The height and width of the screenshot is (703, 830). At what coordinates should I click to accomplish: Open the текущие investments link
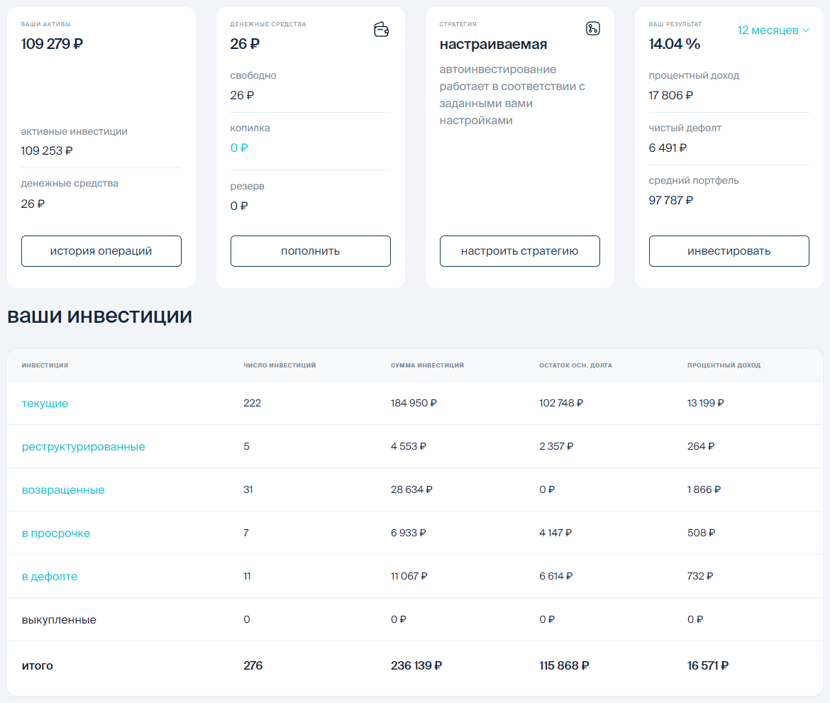tap(45, 403)
